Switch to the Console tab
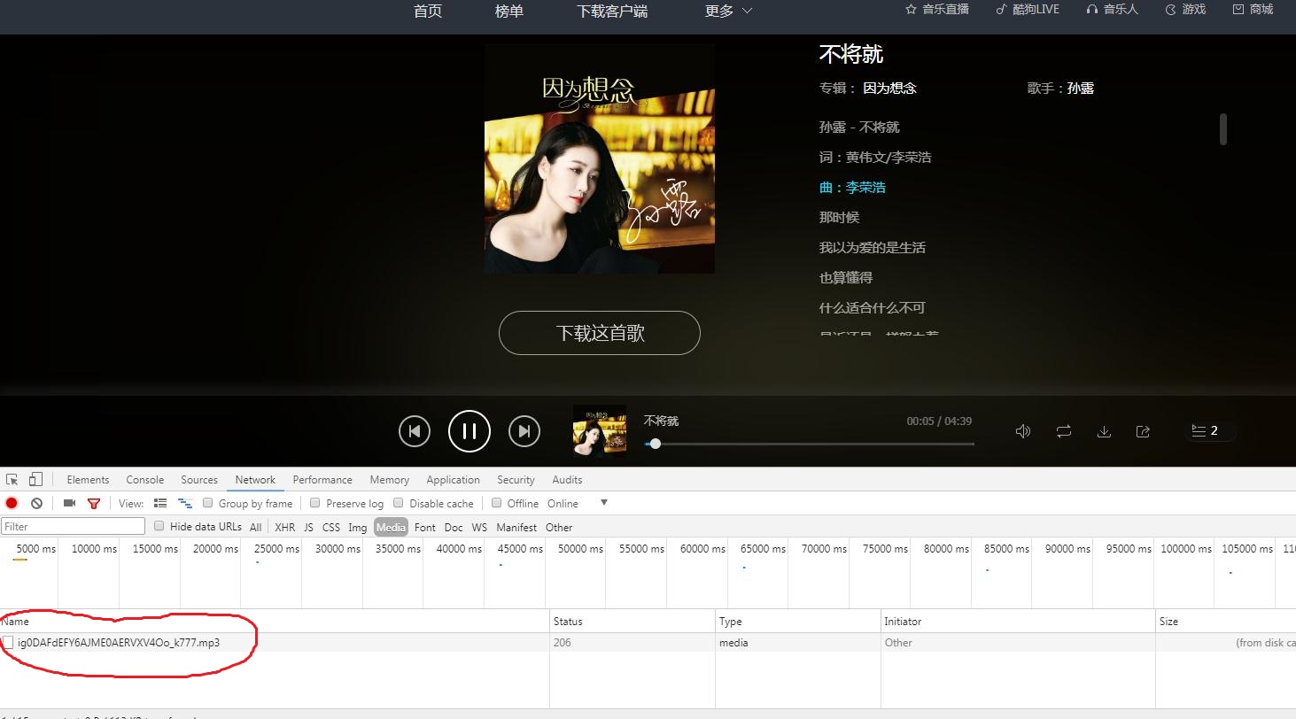 144,479
